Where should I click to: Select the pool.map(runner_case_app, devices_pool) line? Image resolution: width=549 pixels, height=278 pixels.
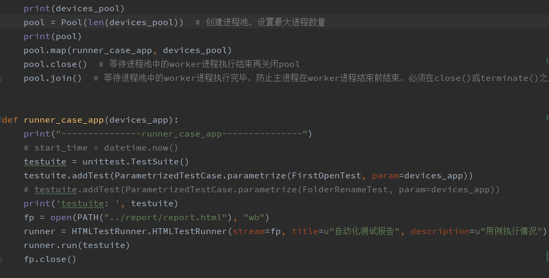click(128, 50)
